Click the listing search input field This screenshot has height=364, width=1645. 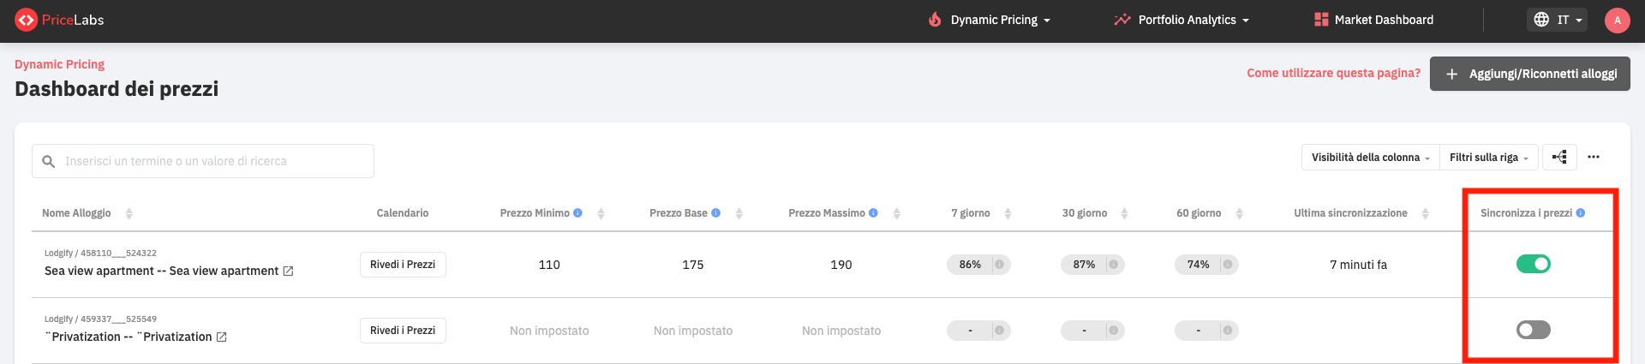coord(203,161)
